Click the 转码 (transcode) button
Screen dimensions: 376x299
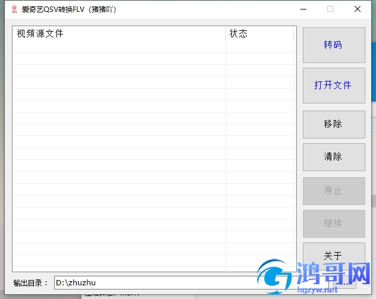tap(334, 45)
